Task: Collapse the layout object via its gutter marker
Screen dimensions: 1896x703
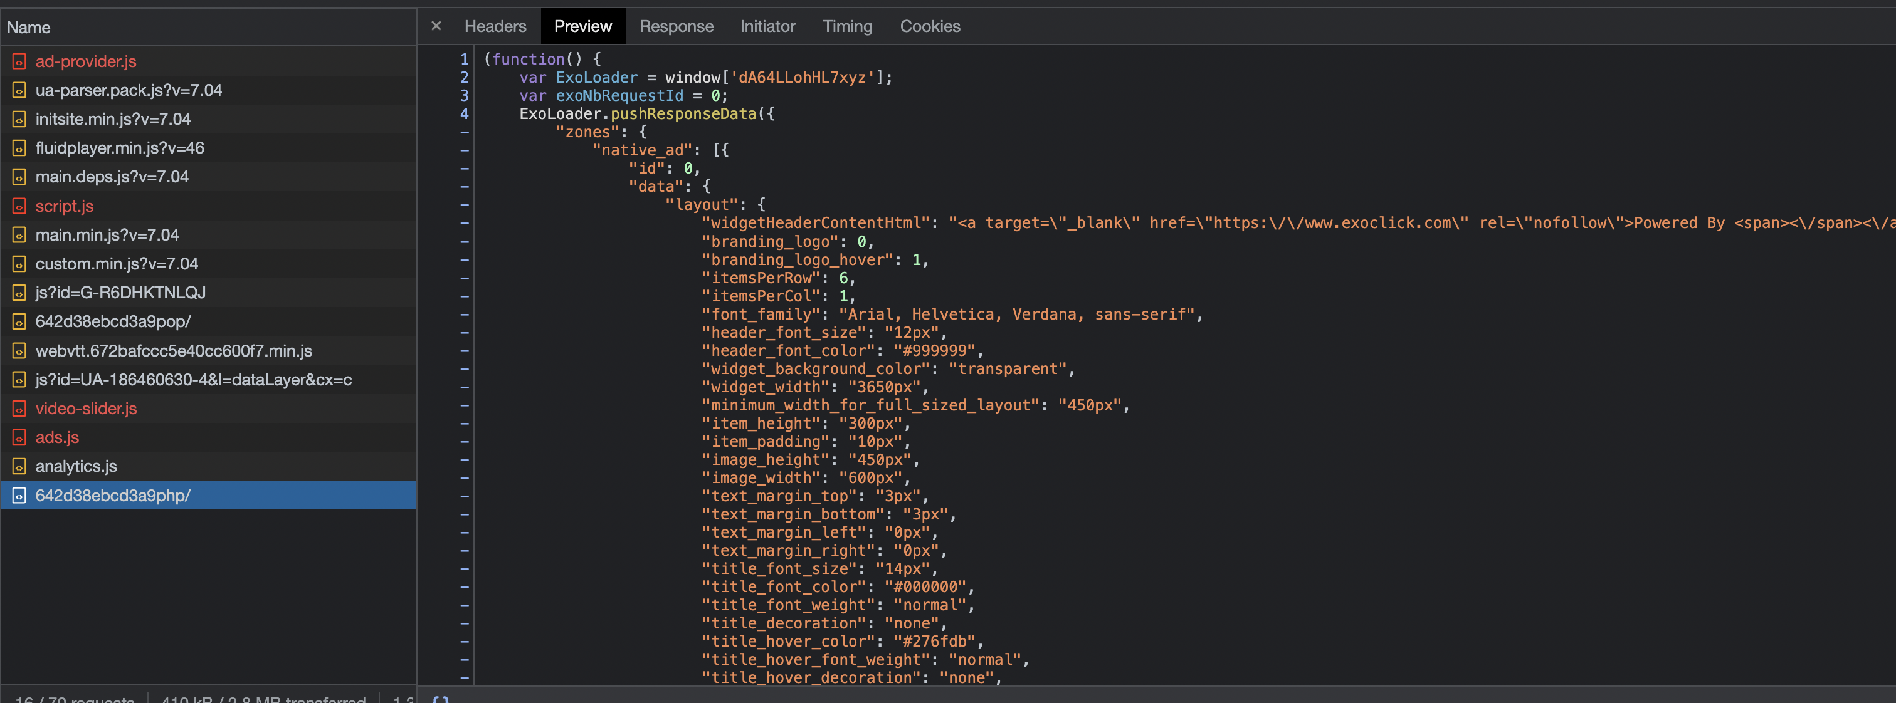Action: point(465,204)
